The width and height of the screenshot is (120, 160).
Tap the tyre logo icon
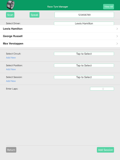point(11,5)
